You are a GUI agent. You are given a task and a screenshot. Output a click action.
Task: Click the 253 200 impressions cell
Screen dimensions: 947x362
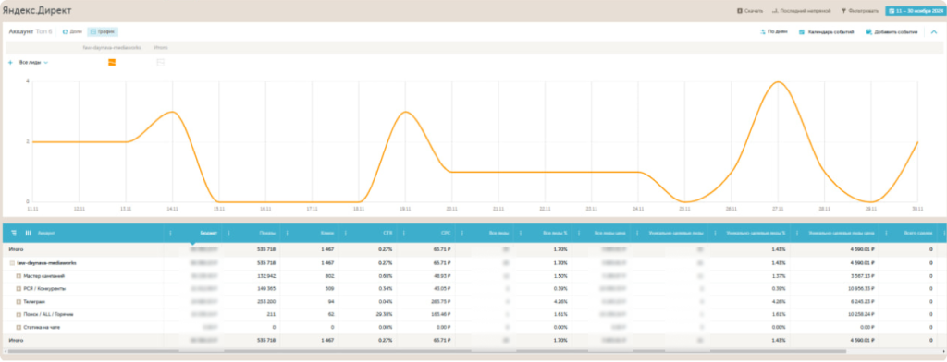(266, 301)
